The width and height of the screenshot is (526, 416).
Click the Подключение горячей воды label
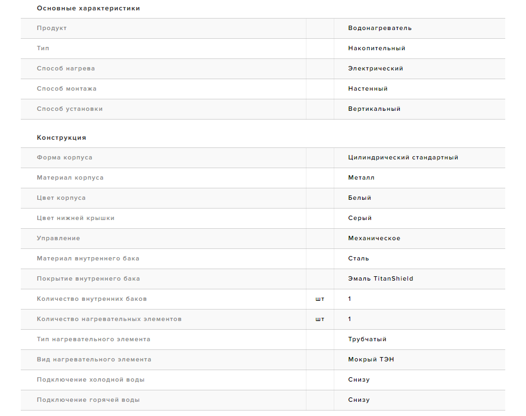coord(88,400)
